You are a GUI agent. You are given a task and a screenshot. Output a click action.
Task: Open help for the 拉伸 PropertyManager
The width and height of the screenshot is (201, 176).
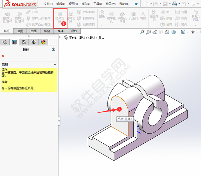54,49
